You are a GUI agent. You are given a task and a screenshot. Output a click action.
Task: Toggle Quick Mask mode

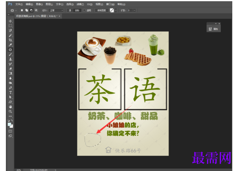tap(10, 131)
